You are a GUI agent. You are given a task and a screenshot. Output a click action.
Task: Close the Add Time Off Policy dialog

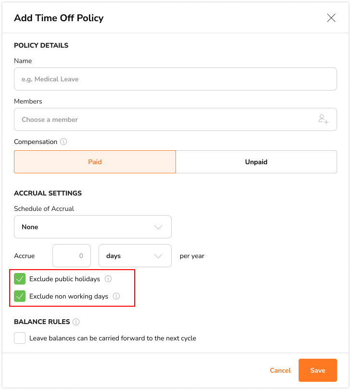tap(331, 18)
